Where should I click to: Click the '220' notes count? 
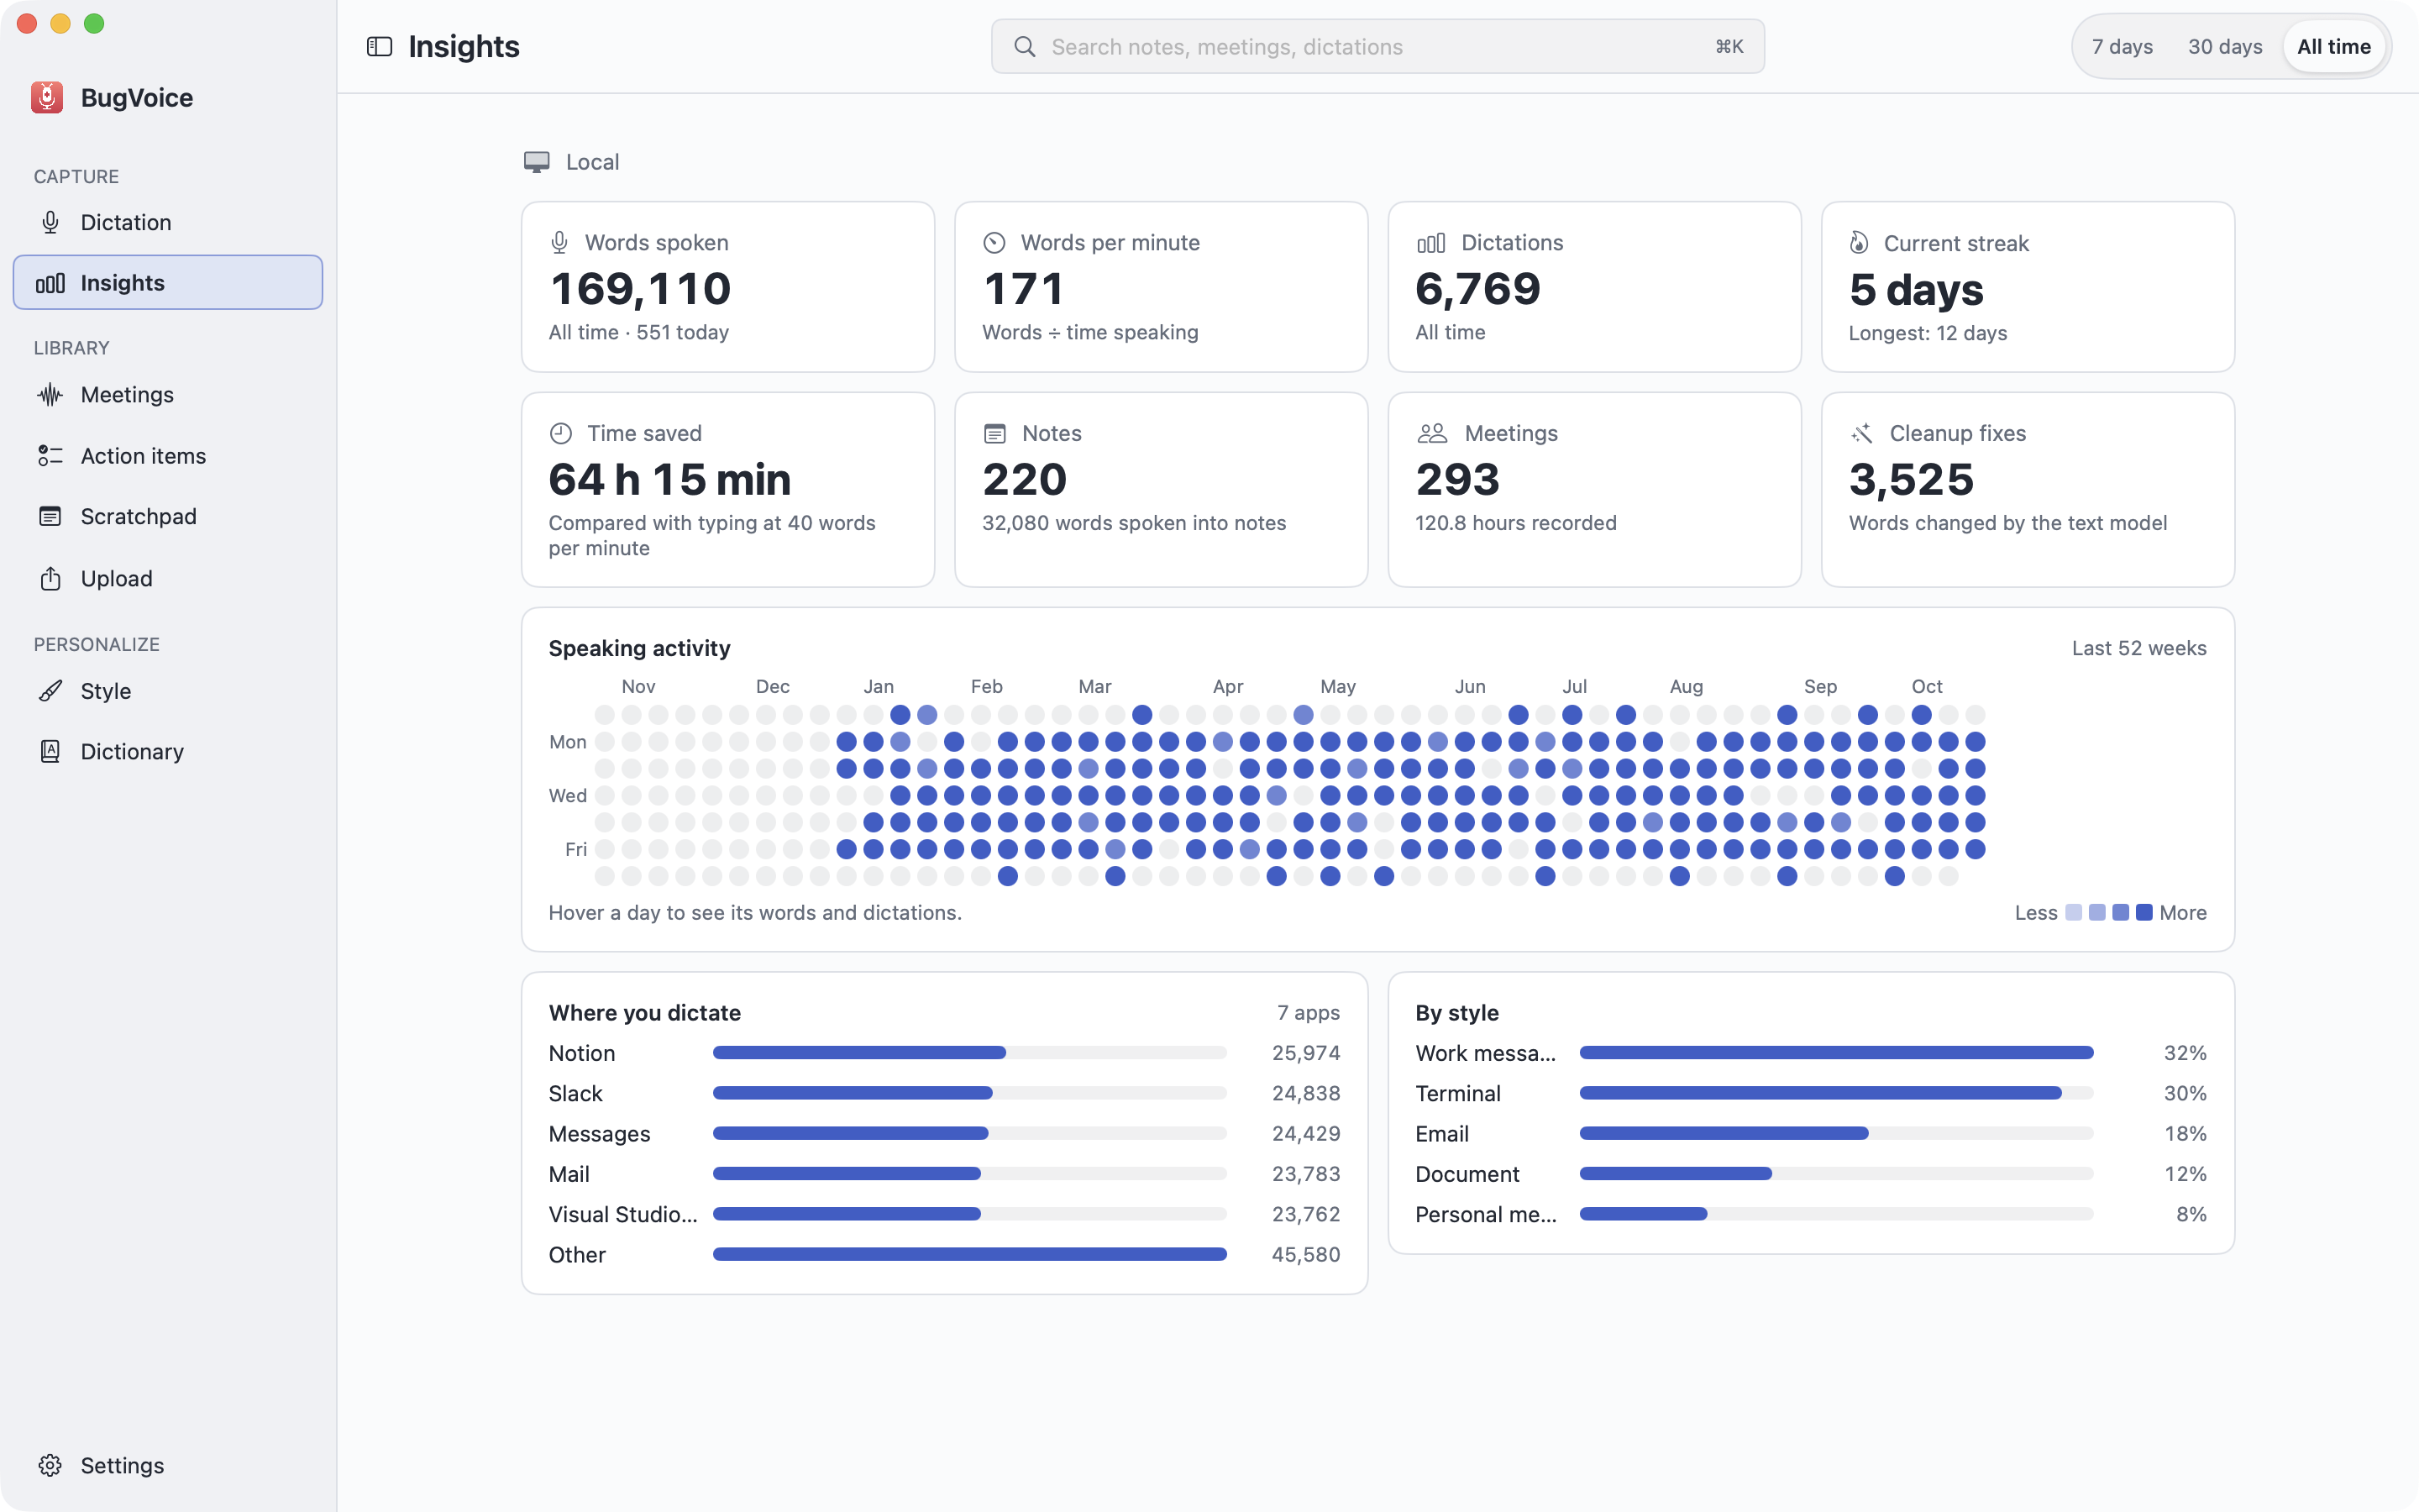pos(1025,480)
